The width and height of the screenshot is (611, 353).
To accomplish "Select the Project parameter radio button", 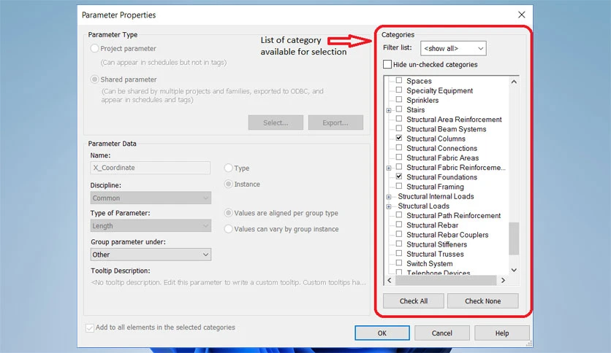I will [95, 48].
